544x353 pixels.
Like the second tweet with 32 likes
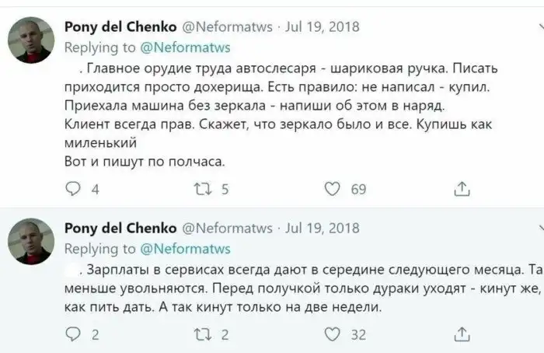tap(333, 335)
